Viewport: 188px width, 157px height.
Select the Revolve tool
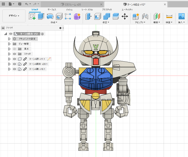[x=50, y=16]
